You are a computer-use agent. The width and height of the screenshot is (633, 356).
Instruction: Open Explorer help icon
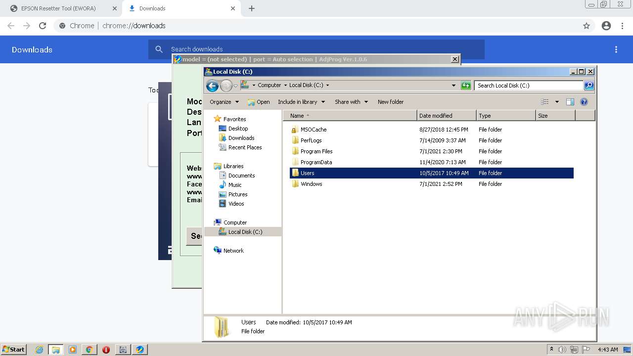coord(584,102)
